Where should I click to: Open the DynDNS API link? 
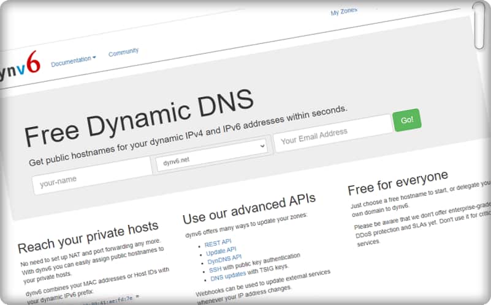[x=224, y=259]
